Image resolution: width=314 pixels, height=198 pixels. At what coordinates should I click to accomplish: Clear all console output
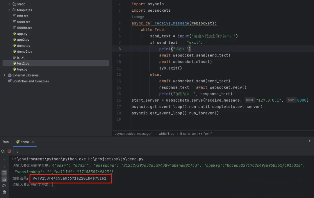coord(4,192)
